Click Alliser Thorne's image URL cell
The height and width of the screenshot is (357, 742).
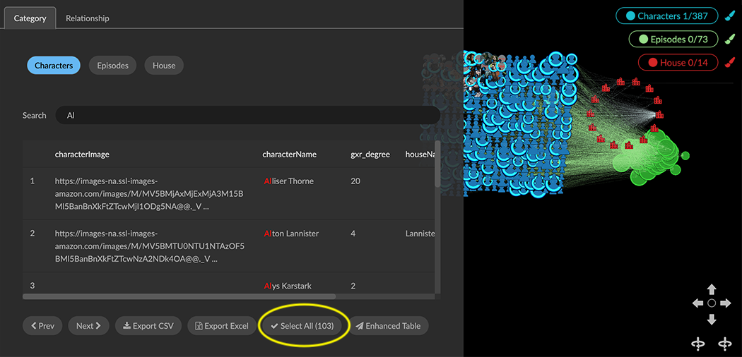[x=150, y=194]
